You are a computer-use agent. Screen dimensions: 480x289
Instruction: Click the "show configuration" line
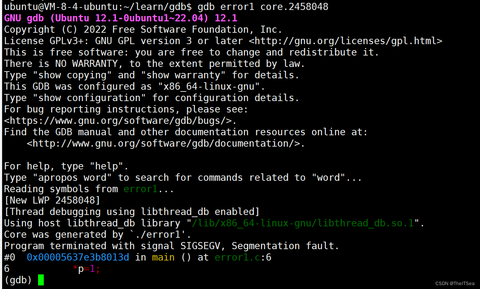152,98
